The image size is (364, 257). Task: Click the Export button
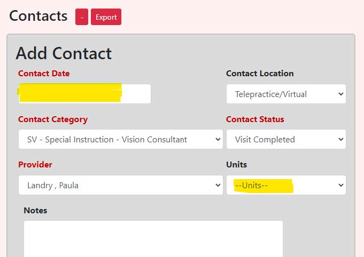pos(106,17)
